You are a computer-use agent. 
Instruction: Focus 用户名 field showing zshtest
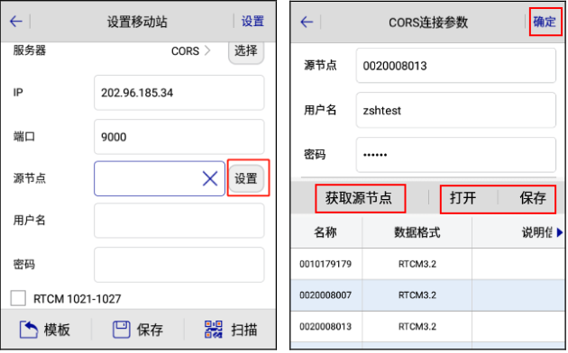[x=455, y=110]
